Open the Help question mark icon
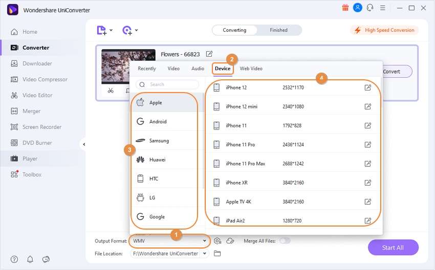Image resolution: width=435 pixels, height=270 pixels. tap(14, 259)
